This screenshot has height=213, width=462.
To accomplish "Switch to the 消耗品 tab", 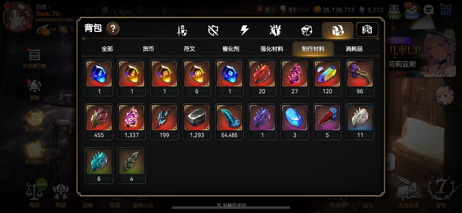I will (x=354, y=49).
